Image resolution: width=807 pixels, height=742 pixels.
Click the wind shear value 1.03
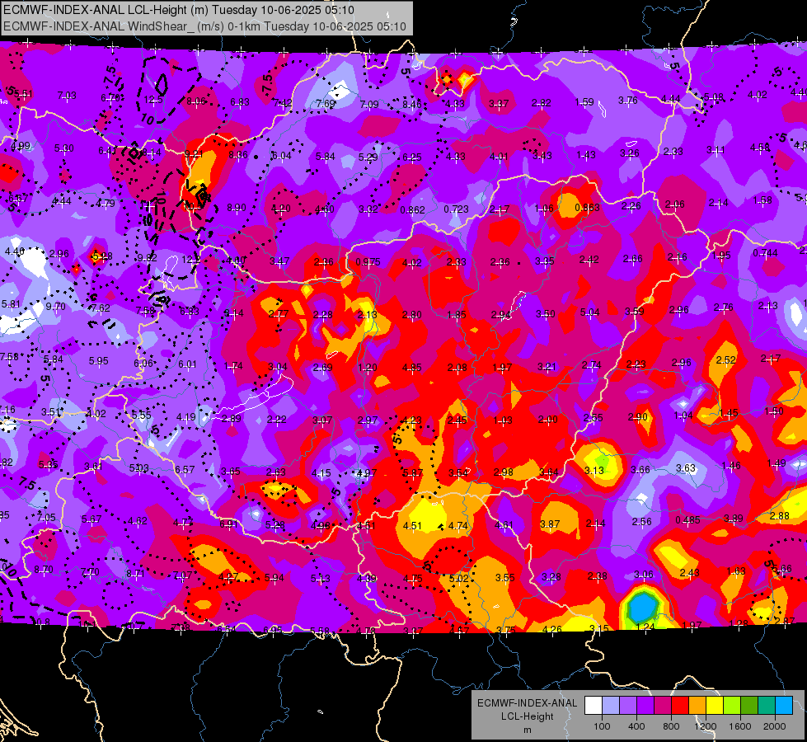[502, 420]
